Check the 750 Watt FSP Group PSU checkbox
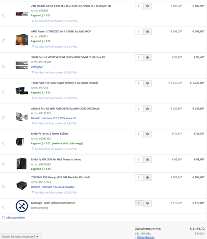This screenshot has height=239, width=207. pos(4,186)
